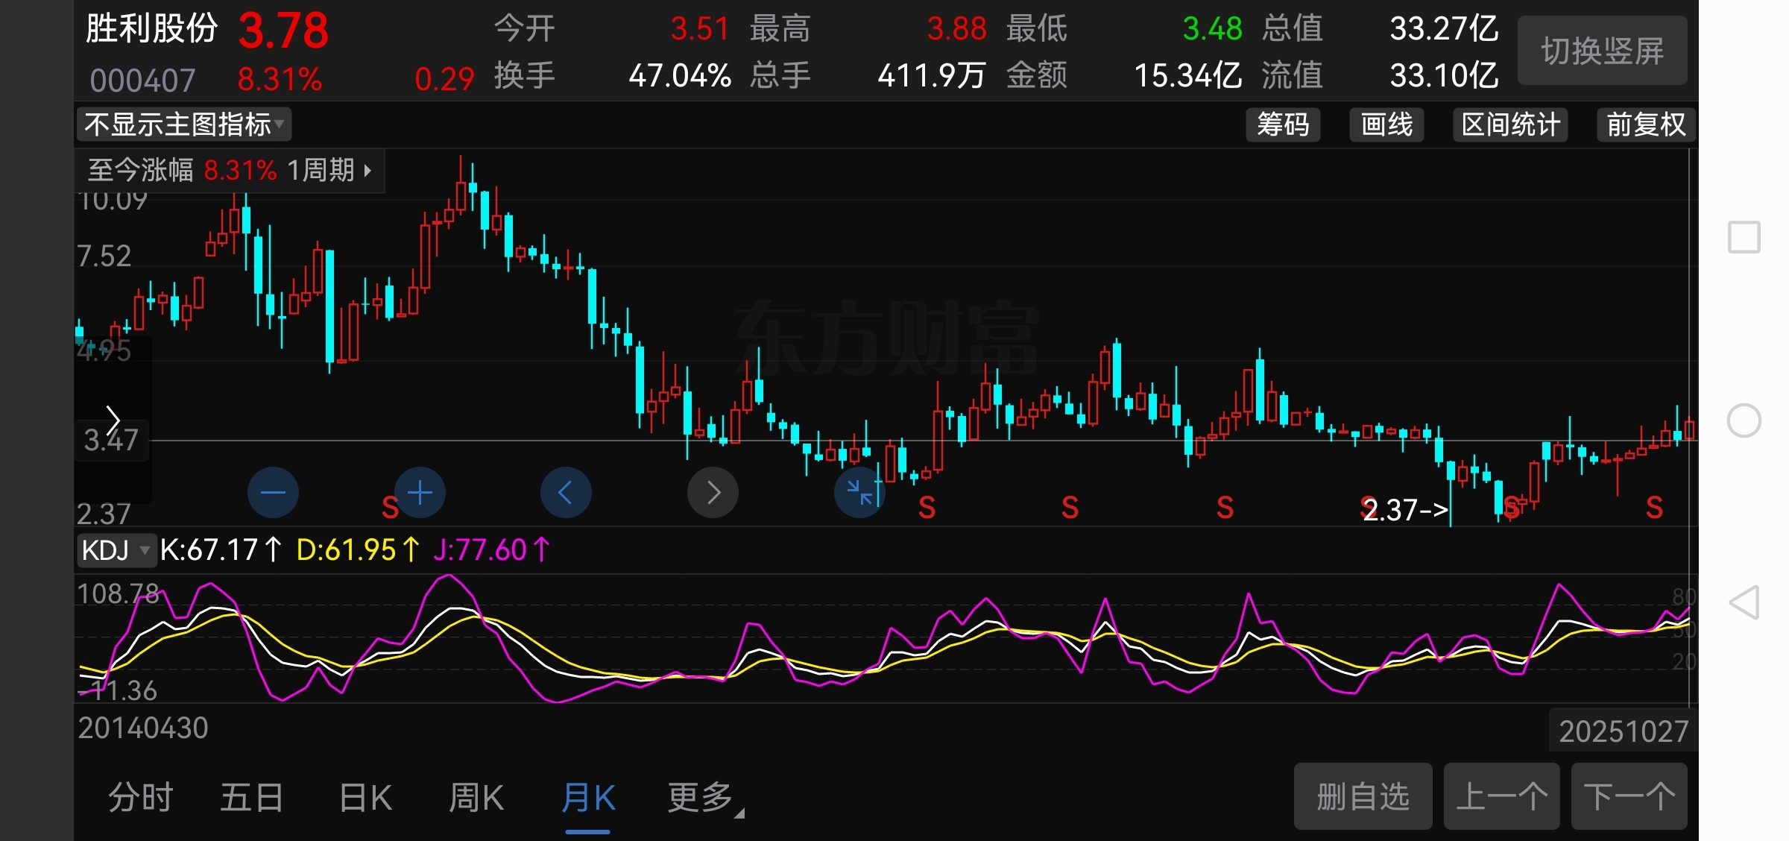Open main chart indicator dropdown
This screenshot has width=1789, height=841.
(183, 125)
